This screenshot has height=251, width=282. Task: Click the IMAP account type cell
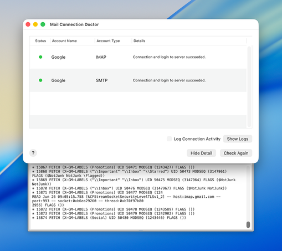click(101, 57)
